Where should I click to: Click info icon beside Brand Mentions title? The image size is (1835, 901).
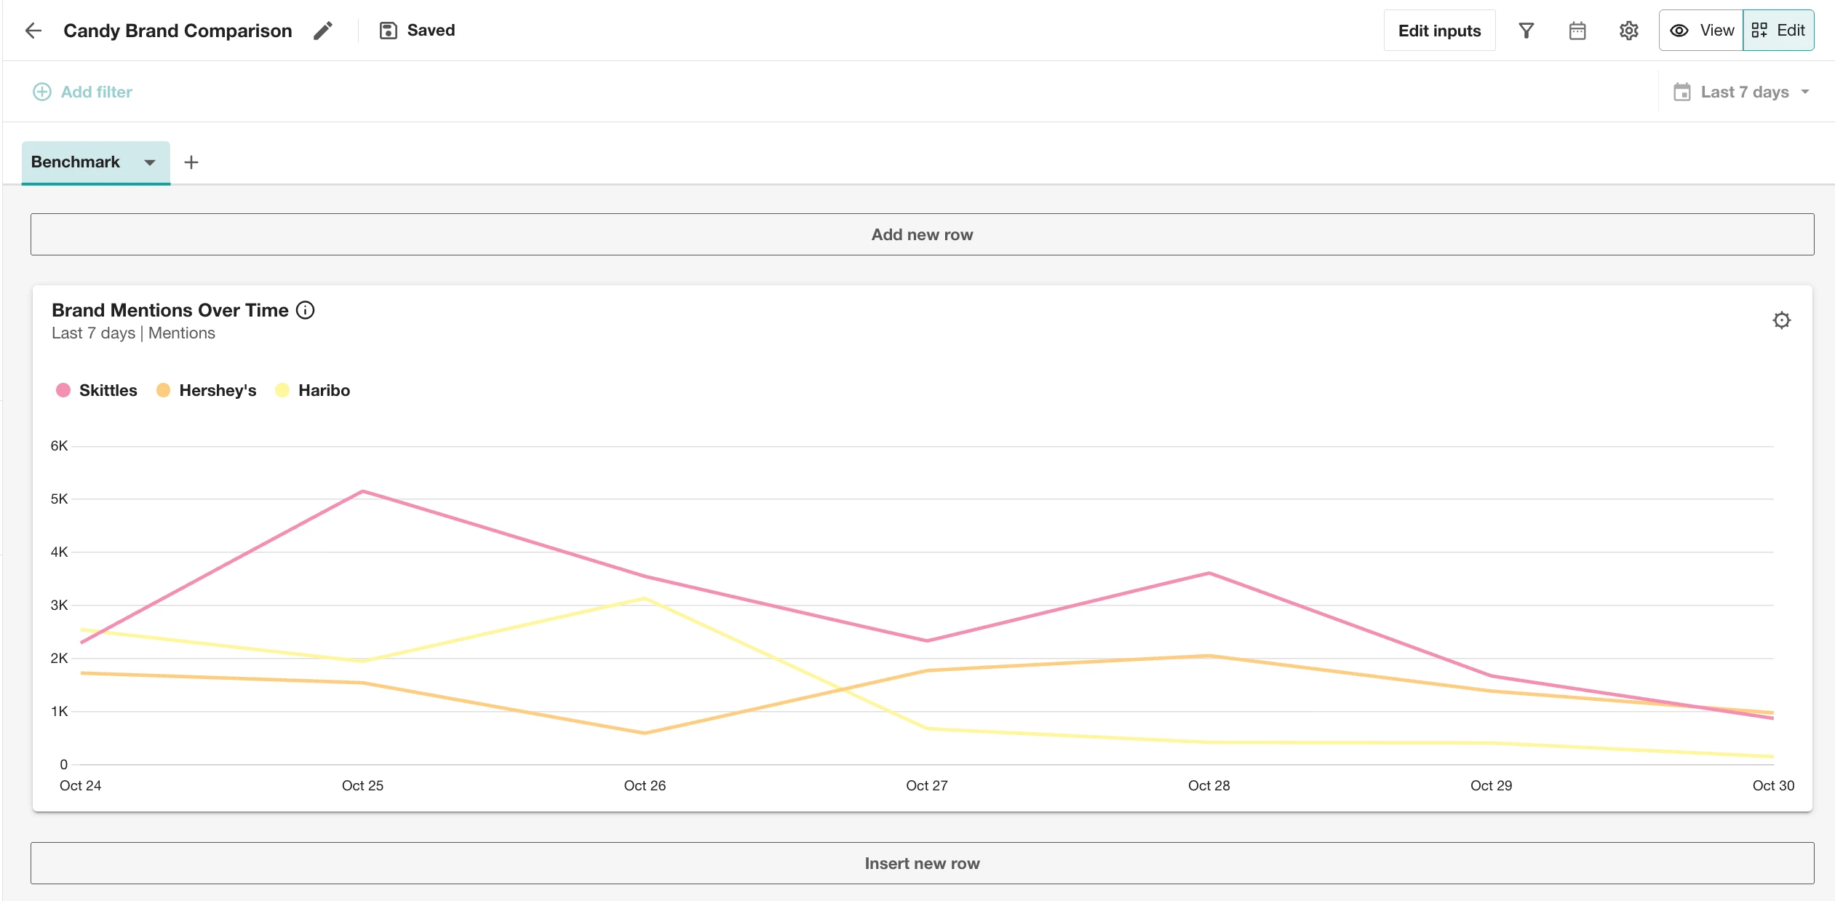click(306, 310)
